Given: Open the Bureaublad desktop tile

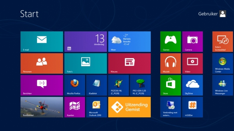Looking at the screenshot, I should 42,107.
